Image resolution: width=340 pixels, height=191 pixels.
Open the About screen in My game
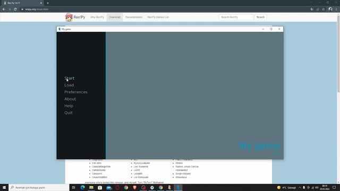tap(70, 99)
